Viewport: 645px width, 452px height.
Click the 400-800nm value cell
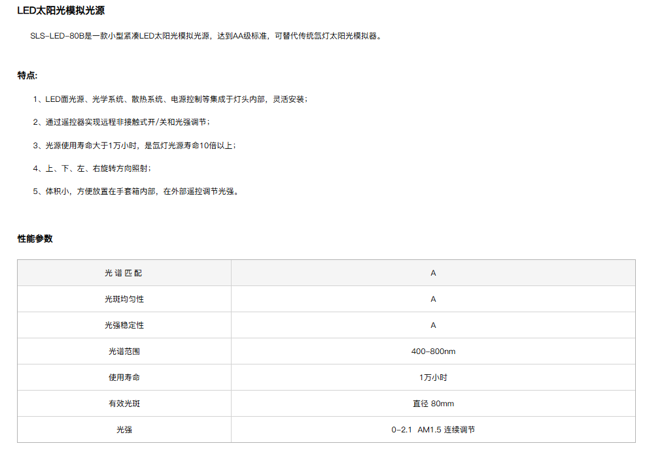433,351
